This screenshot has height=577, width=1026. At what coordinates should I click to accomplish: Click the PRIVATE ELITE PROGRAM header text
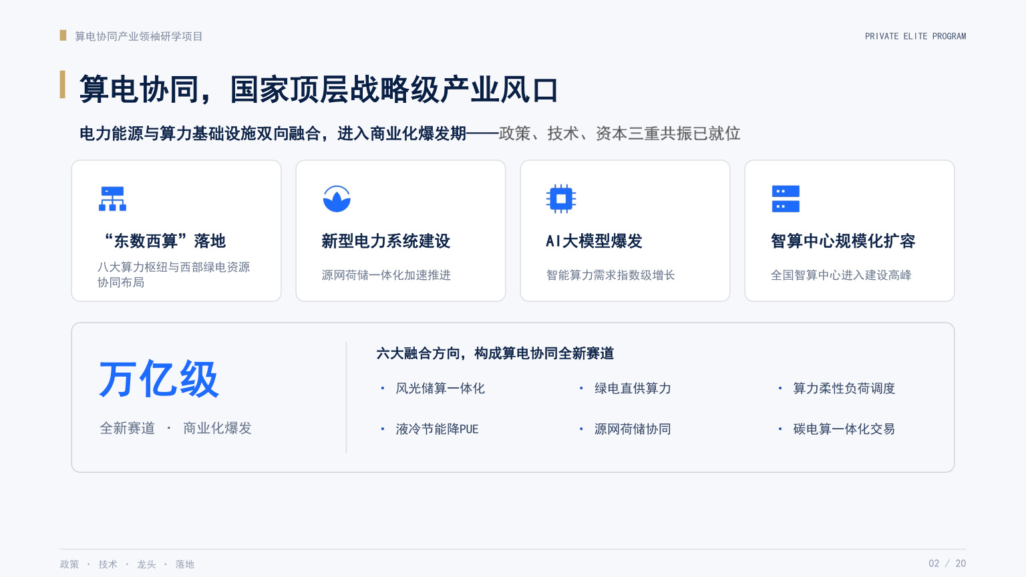(x=915, y=36)
